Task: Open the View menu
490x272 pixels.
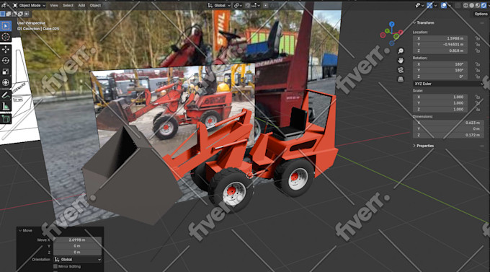Action: (54, 5)
